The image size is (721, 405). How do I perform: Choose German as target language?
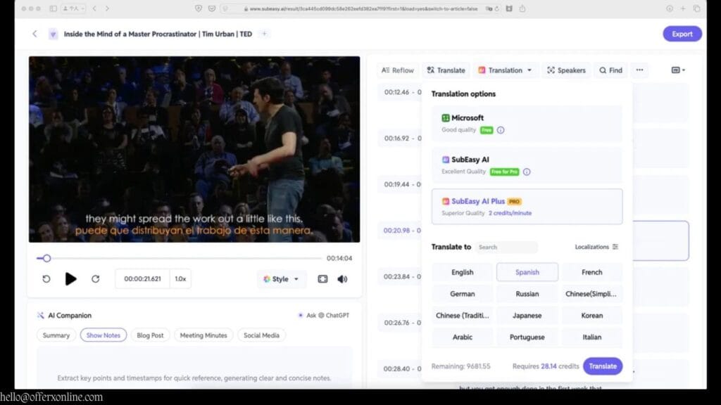click(462, 294)
